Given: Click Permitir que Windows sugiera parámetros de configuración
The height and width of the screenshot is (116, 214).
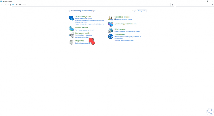Looking at the screenshot, I should click(x=128, y=38).
